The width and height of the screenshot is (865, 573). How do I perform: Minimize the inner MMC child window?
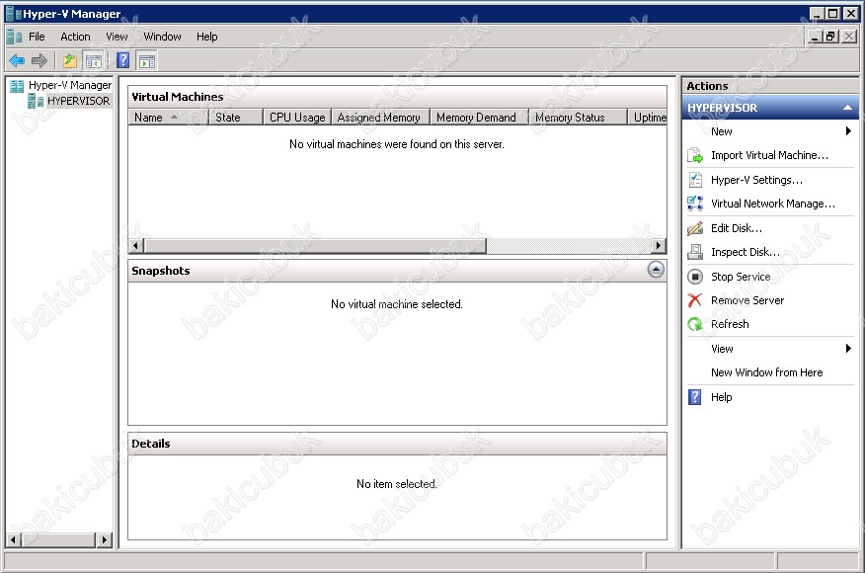point(816,37)
